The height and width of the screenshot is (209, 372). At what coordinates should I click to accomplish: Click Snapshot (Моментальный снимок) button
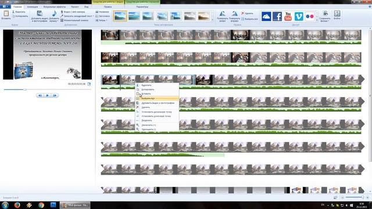(74, 20)
